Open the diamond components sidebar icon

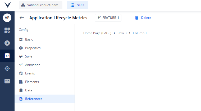(x=7, y=68)
